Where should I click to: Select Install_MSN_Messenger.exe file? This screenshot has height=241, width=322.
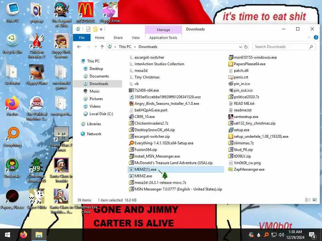pos(157,156)
